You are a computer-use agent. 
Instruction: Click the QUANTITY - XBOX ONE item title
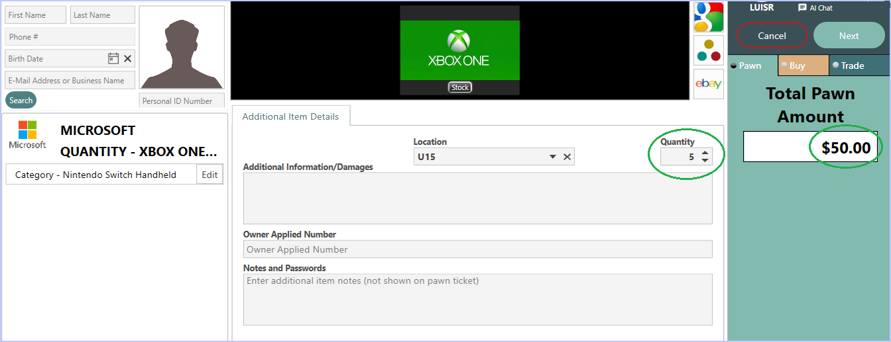[139, 151]
